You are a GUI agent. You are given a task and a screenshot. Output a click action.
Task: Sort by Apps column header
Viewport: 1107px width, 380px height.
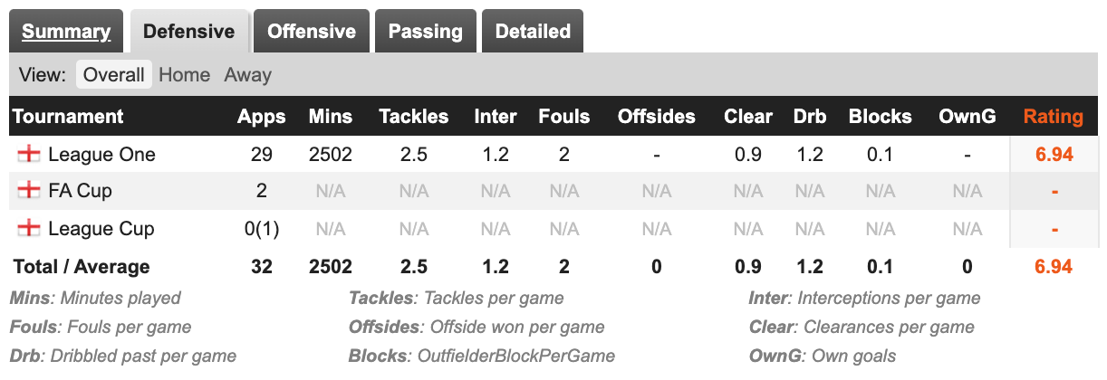(261, 117)
